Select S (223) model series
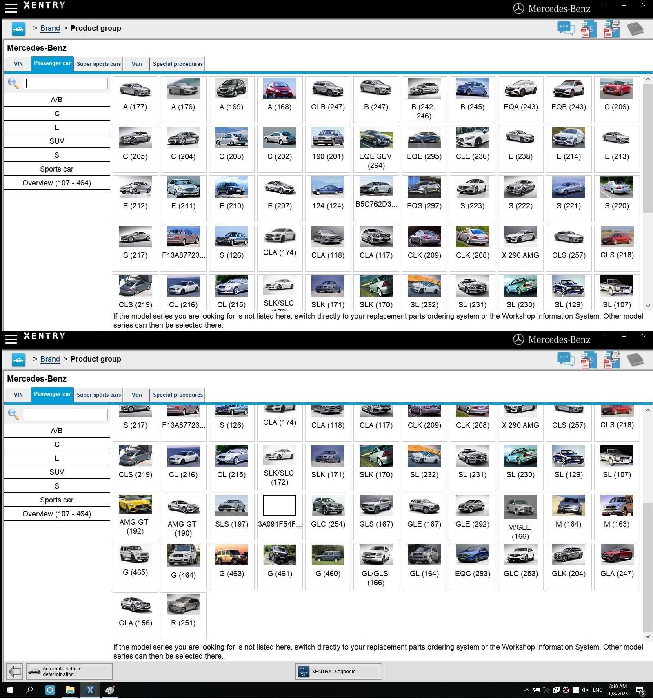Viewport: 653px width, 699px height. tap(472, 198)
